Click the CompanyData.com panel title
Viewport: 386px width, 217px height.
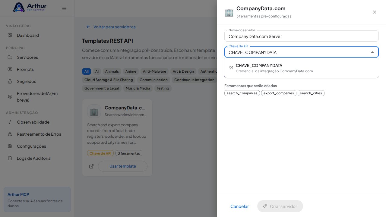click(x=261, y=8)
